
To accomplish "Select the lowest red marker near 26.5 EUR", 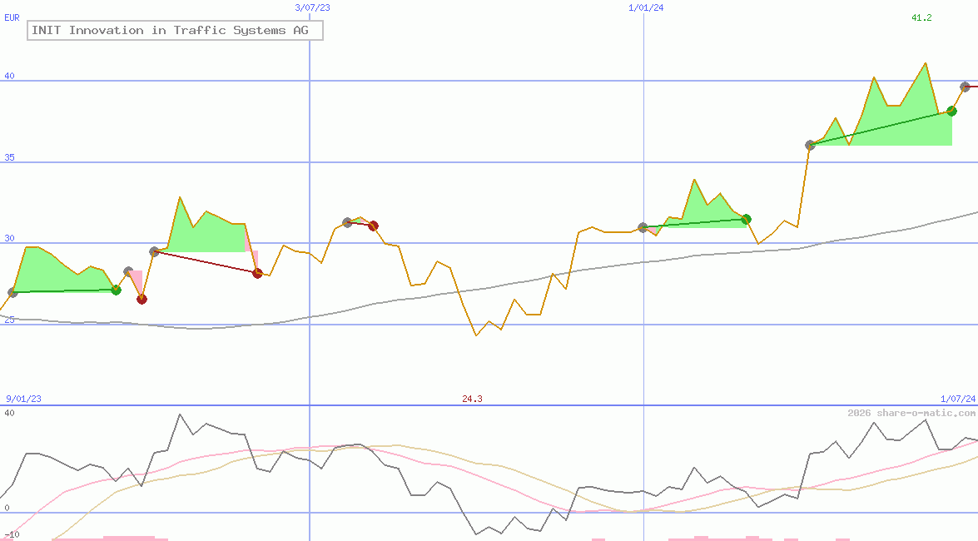I will click(141, 300).
